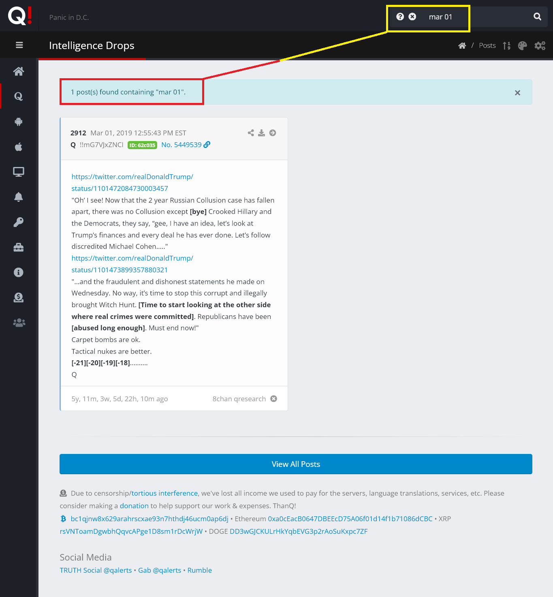The width and height of the screenshot is (553, 597).
Task: Open the Q posts sidebar item
Action: pyautogui.click(x=19, y=96)
